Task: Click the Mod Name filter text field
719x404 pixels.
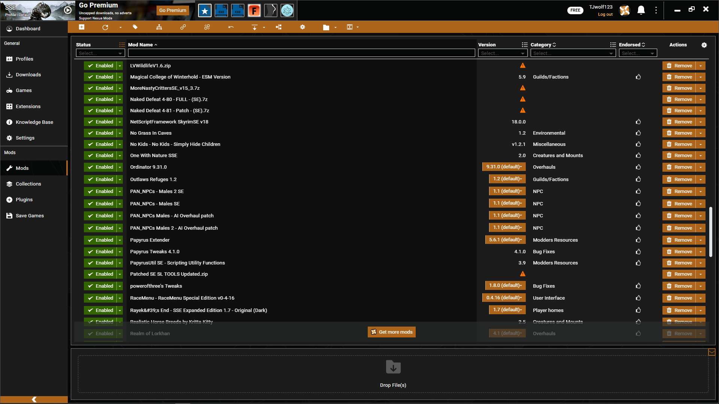Action: (x=301, y=53)
